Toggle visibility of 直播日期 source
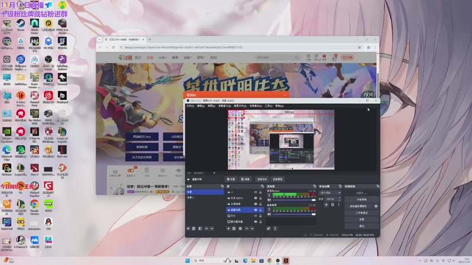 point(255,210)
